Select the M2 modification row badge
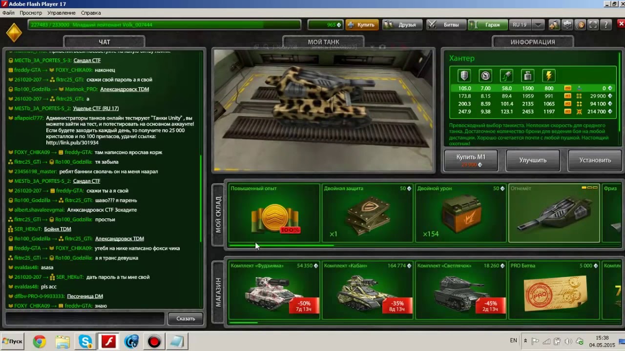625x351 pixels. (567, 104)
